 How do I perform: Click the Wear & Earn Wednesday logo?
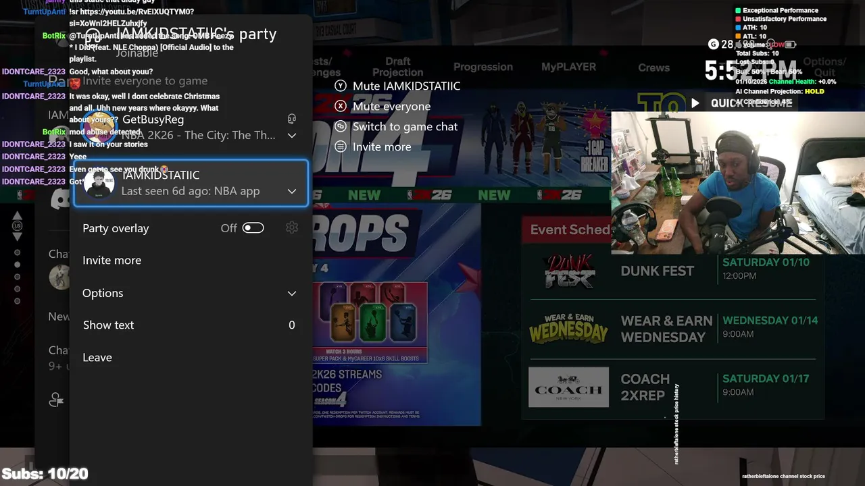point(568,329)
